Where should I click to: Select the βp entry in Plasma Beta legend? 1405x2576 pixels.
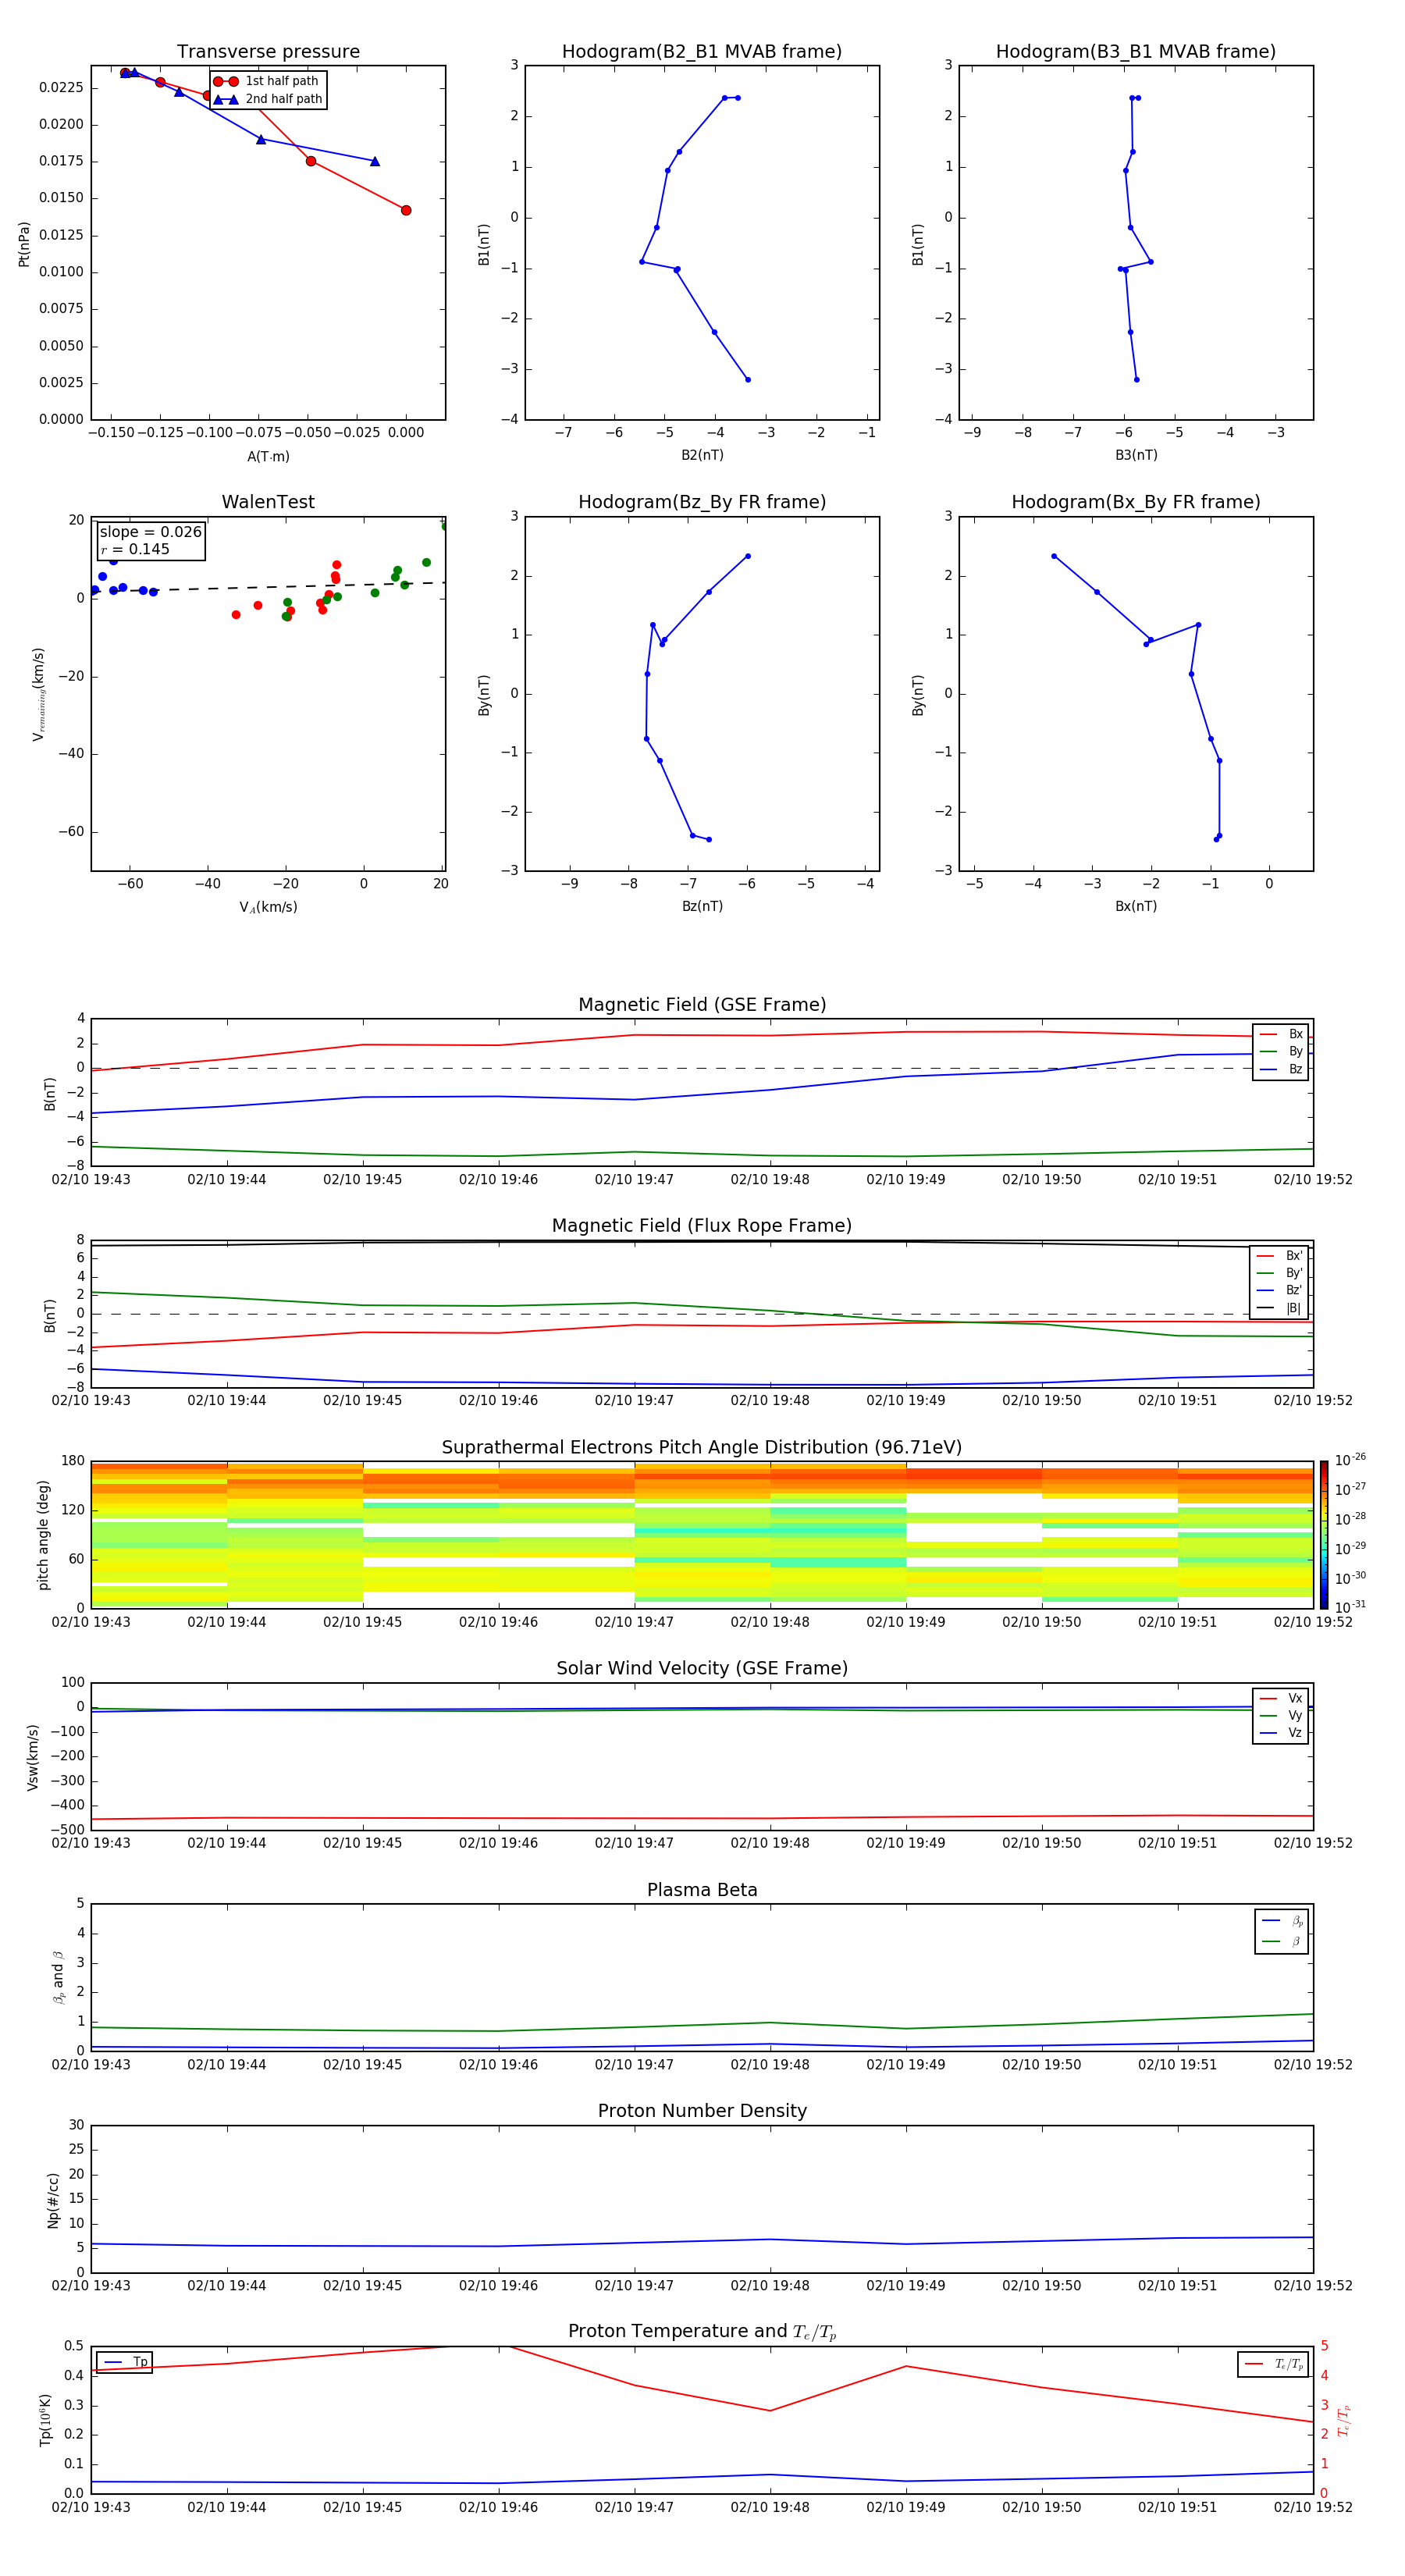point(1282,1921)
